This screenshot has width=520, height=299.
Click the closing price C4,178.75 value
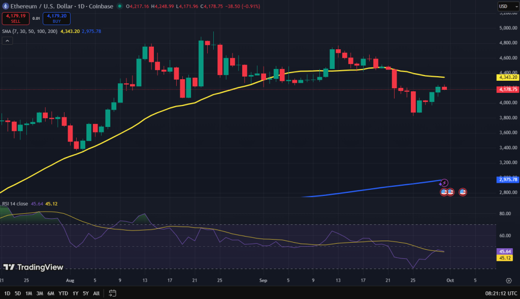pos(212,6)
